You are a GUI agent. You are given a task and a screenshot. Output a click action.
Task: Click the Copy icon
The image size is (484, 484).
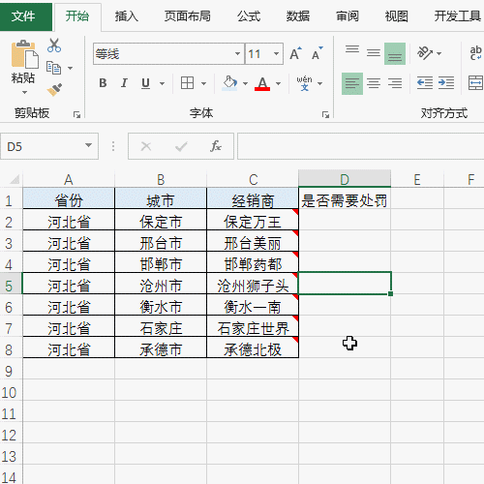coord(53,68)
